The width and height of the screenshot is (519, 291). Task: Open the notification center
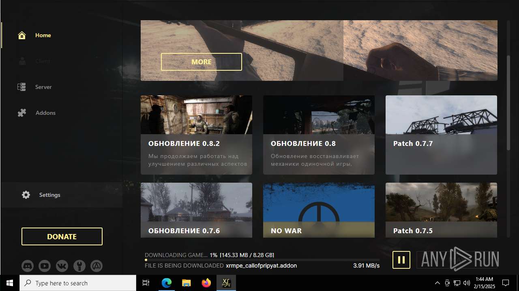[506, 283]
